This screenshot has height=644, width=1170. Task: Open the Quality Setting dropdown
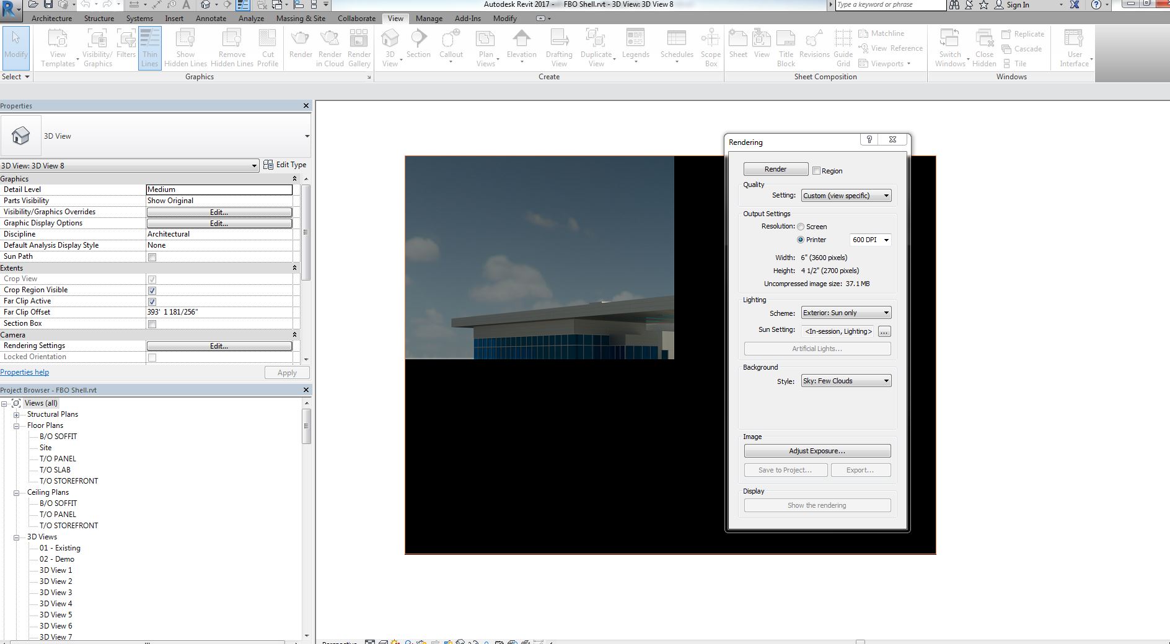[x=846, y=196]
